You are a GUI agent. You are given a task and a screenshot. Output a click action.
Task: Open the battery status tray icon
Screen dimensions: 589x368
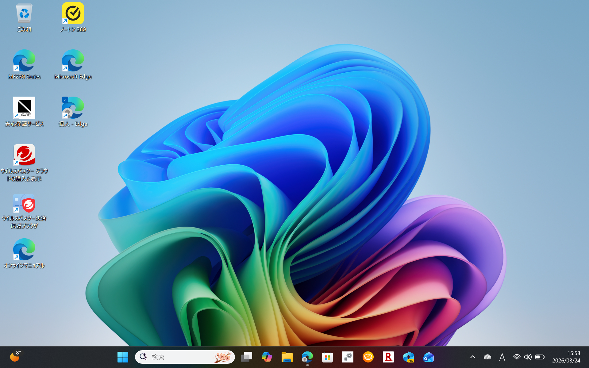point(540,357)
